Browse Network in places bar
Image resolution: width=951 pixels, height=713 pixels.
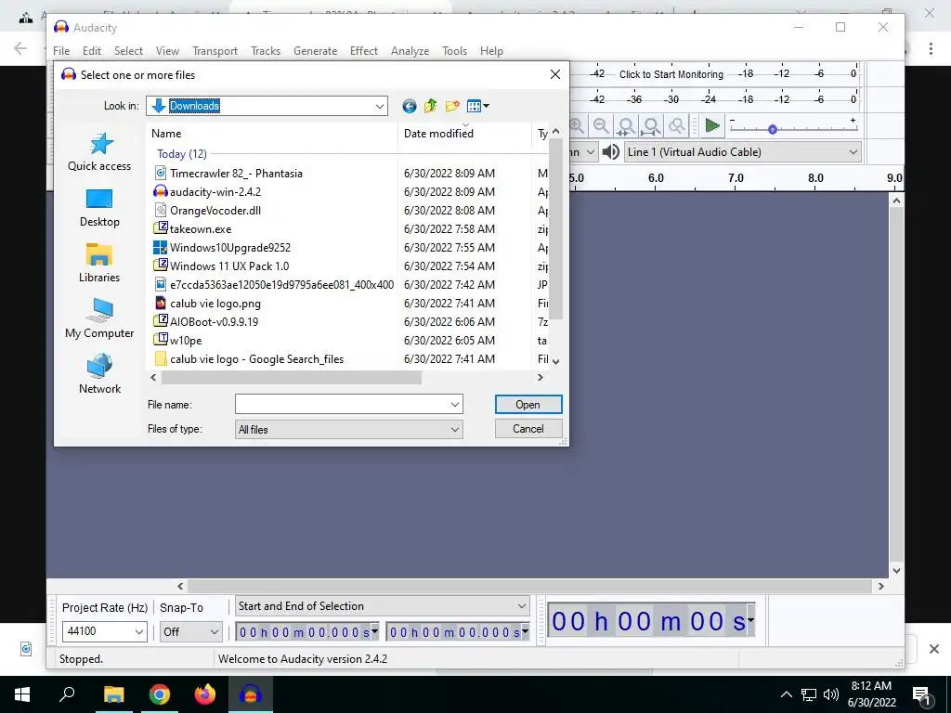pyautogui.click(x=99, y=375)
